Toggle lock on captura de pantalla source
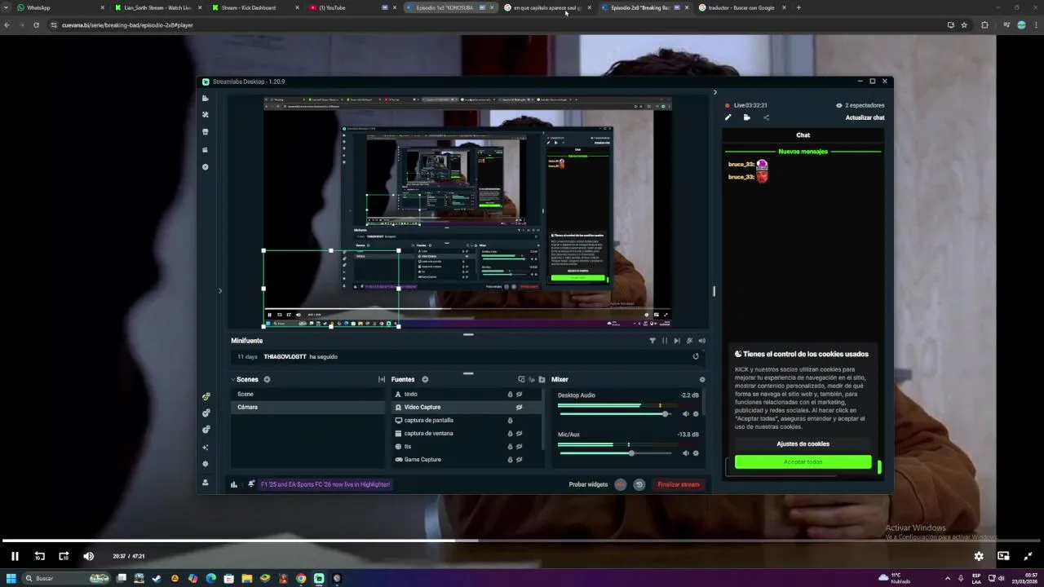Image resolution: width=1044 pixels, height=587 pixels. click(511, 420)
